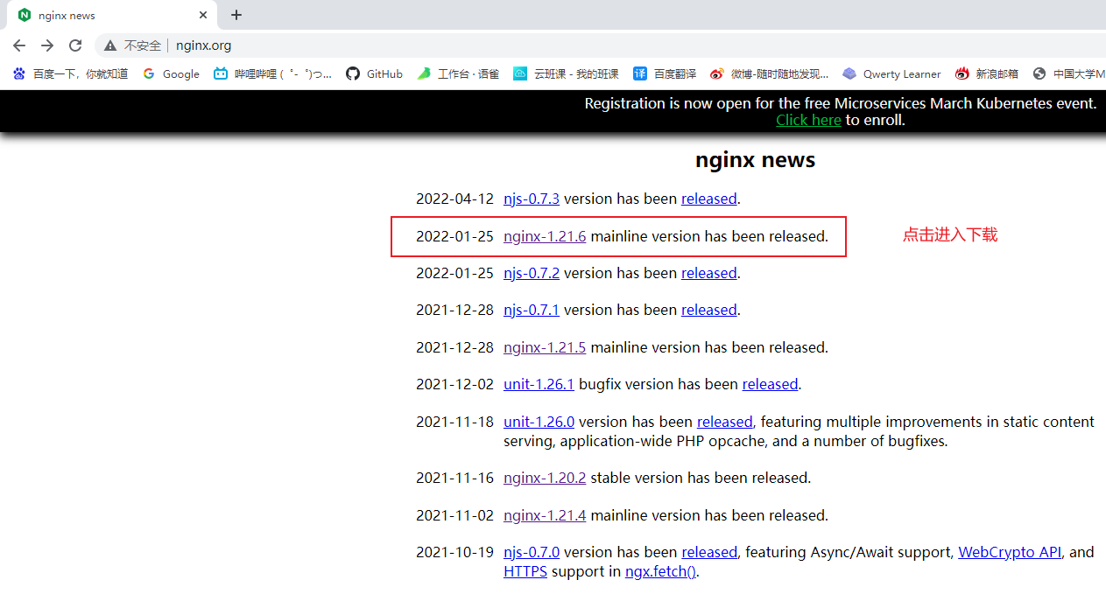Open the Bilibili bookmark
The image size is (1106, 594).
click(x=273, y=74)
